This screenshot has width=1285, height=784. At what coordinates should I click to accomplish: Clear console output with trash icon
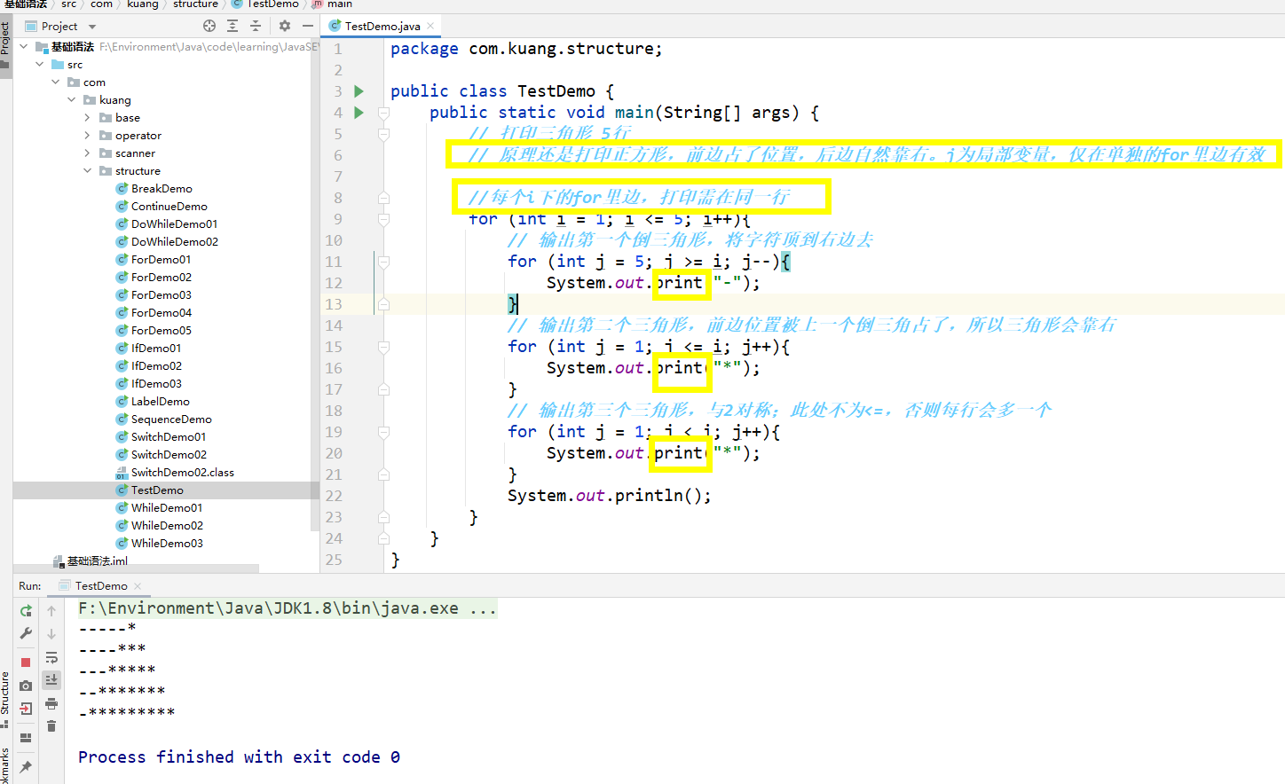click(51, 726)
